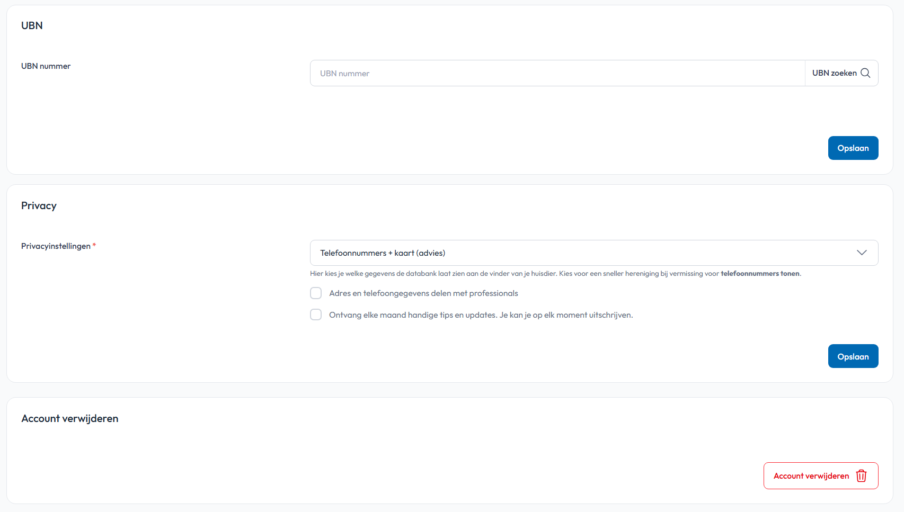
Task: Enable monthly tips and updates checkbox
Action: pyautogui.click(x=316, y=315)
